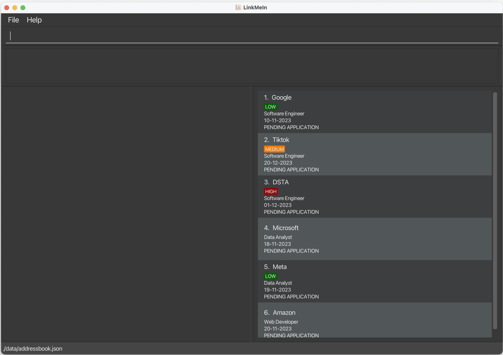Minimize the LinkMeIn window

[15, 8]
